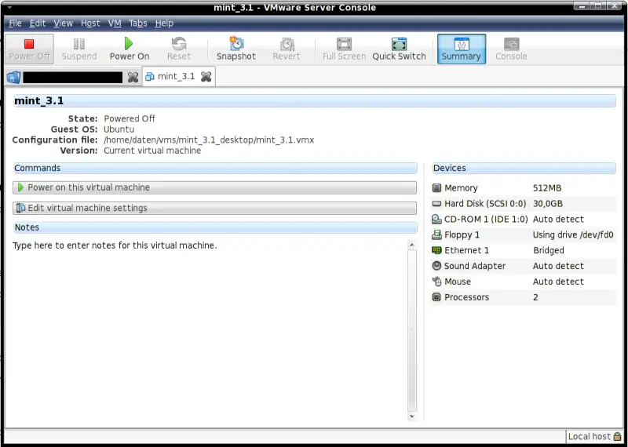Click the Suspend toolbar button
The width and height of the screenshot is (628, 447).
point(79,49)
